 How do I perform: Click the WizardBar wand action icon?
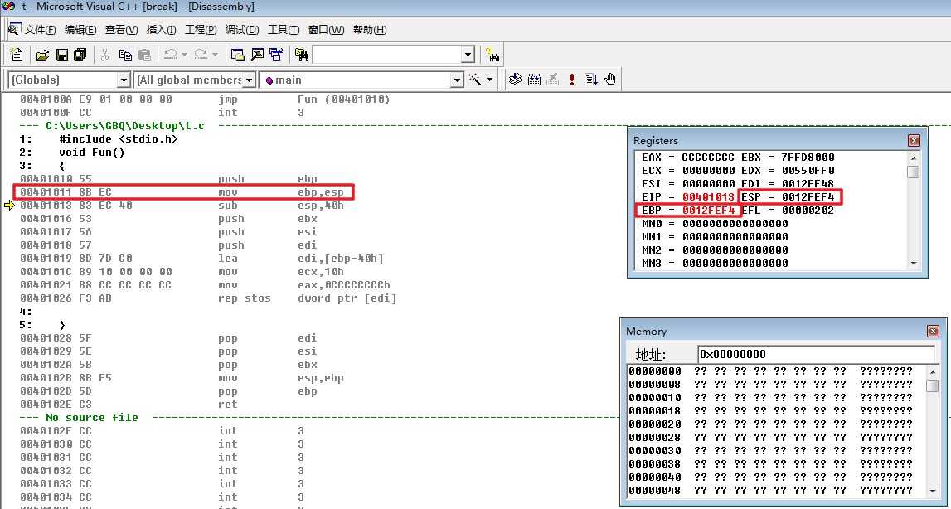pyautogui.click(x=476, y=80)
